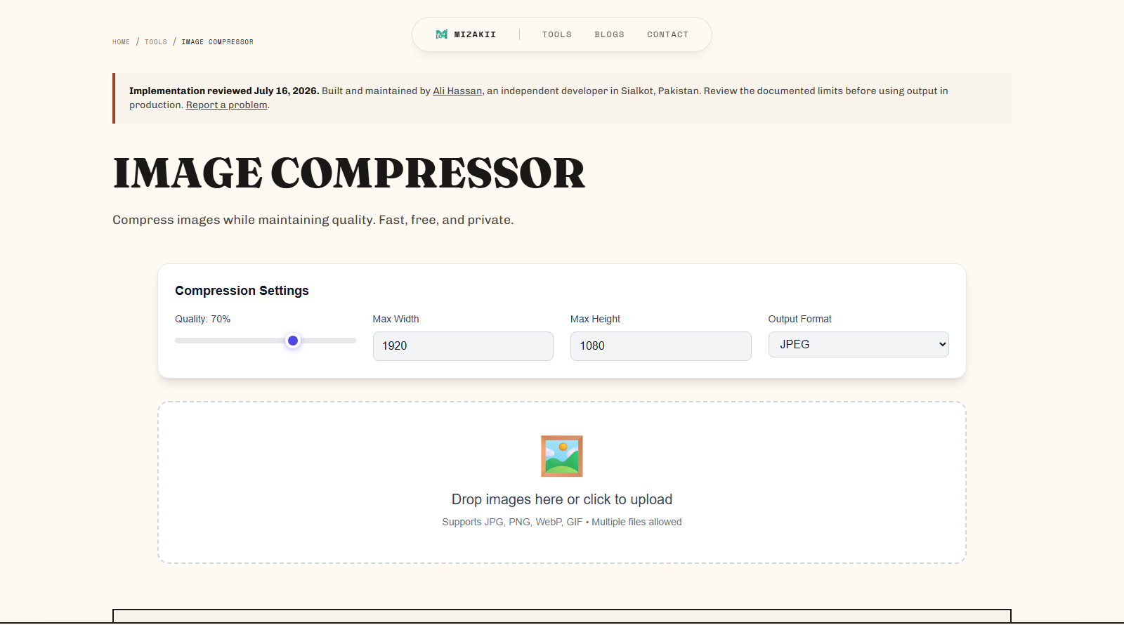Click the Quality: 70% label
This screenshot has height=625, width=1124.
tap(202, 319)
